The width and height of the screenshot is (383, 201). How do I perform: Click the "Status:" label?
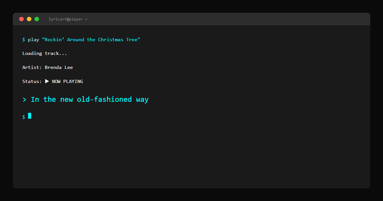pyautogui.click(x=32, y=81)
